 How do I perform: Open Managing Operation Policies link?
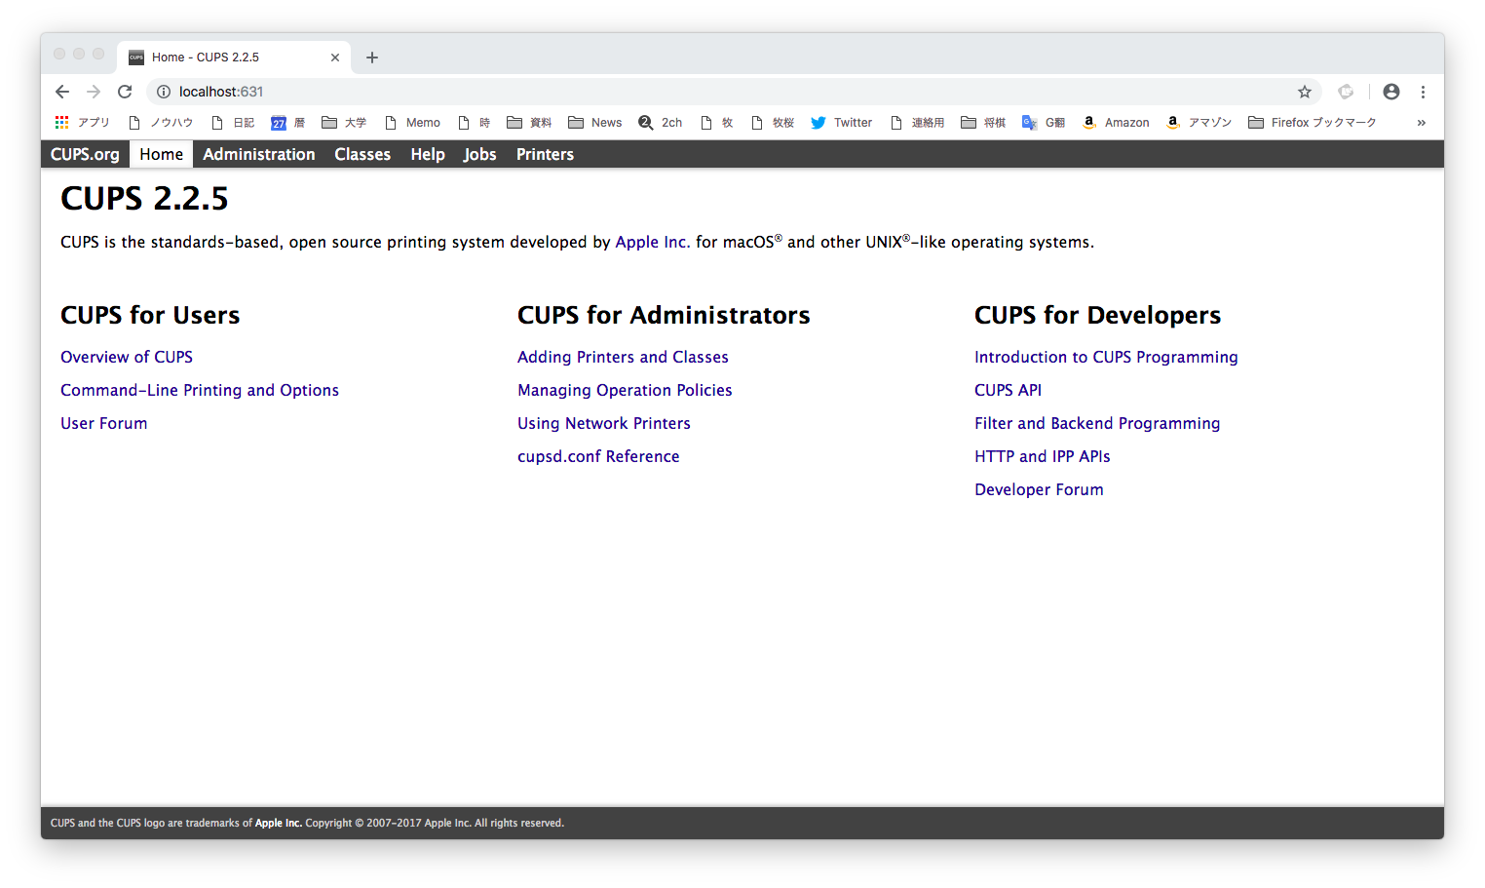(x=625, y=390)
